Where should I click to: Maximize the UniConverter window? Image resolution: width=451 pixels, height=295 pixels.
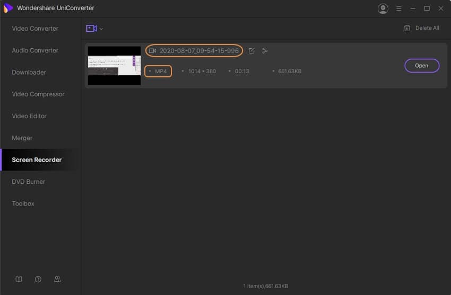(427, 8)
